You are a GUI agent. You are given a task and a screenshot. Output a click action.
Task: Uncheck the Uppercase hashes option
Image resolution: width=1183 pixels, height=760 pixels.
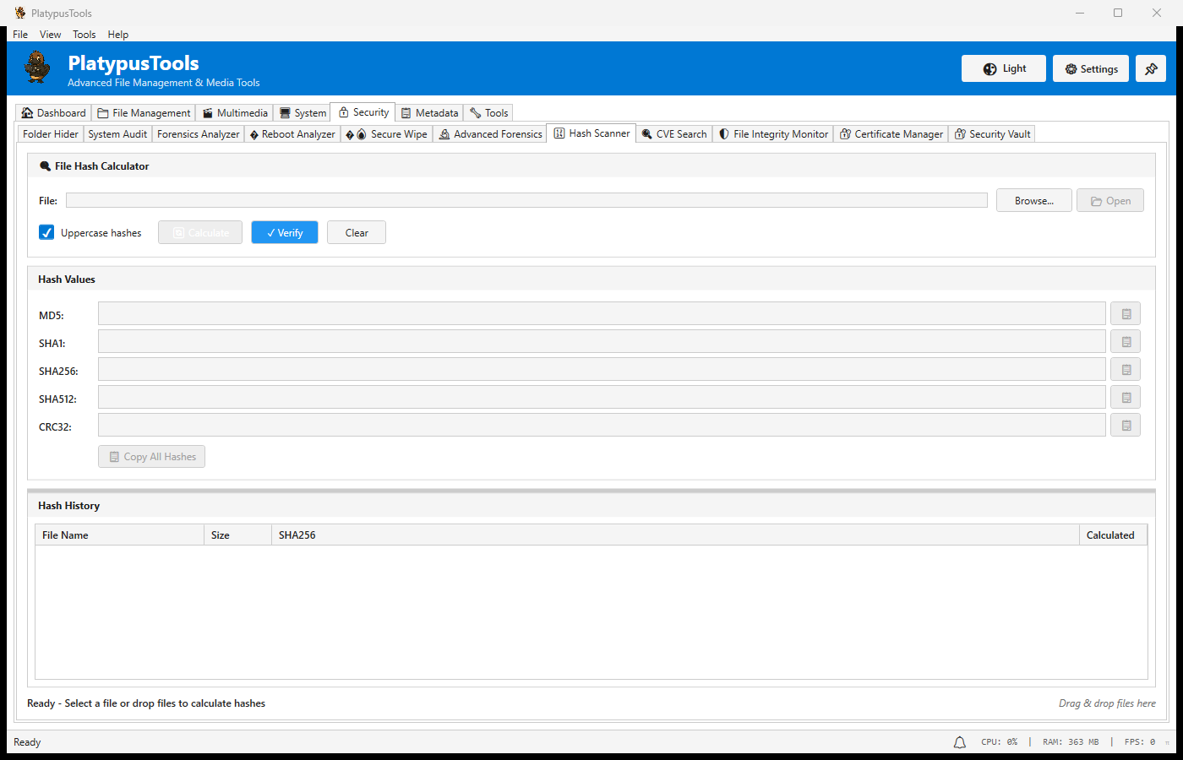46,232
